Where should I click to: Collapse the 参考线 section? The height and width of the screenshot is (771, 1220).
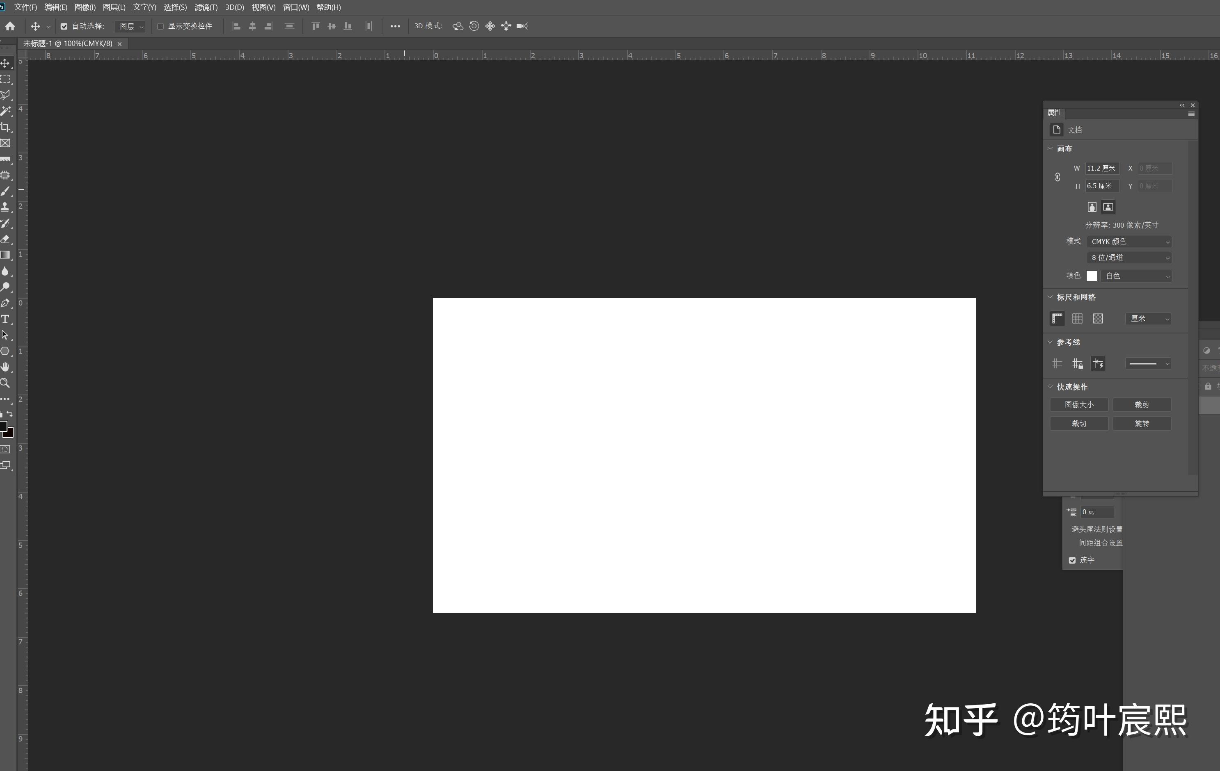pyautogui.click(x=1050, y=342)
